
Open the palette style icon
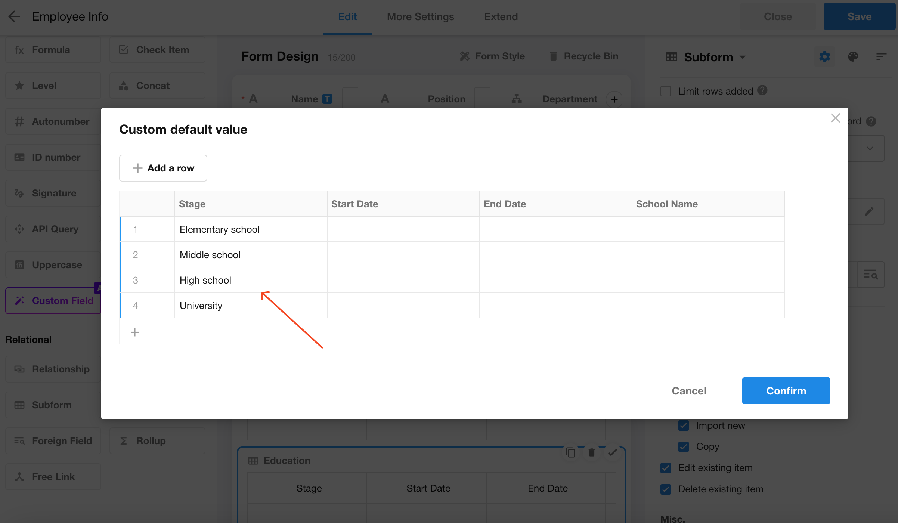click(x=853, y=57)
